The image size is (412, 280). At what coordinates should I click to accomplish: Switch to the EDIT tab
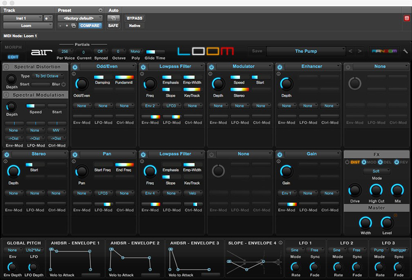pyautogui.click(x=13, y=57)
